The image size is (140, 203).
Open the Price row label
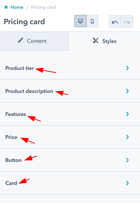click(11, 137)
